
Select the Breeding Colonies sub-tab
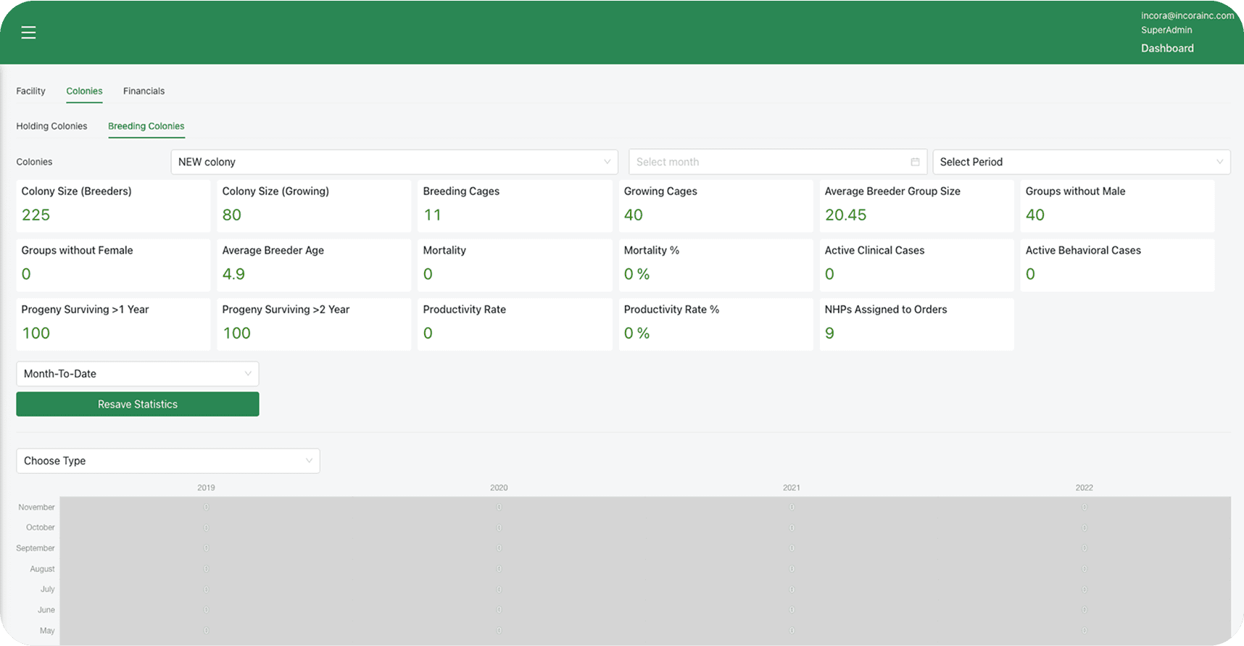[x=146, y=126]
